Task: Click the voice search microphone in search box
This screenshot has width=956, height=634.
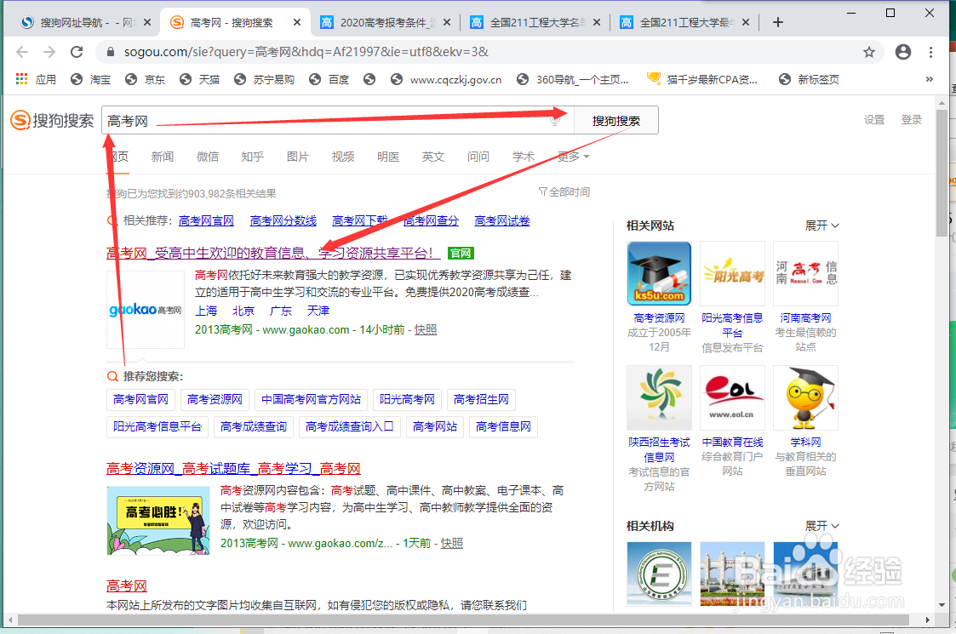Action: [554, 120]
